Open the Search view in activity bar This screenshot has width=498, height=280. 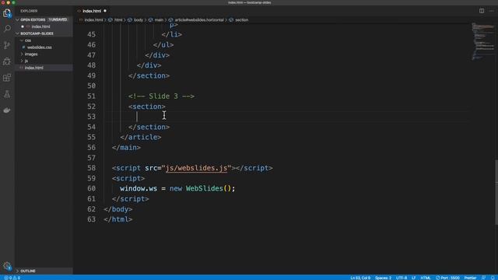coord(7,29)
